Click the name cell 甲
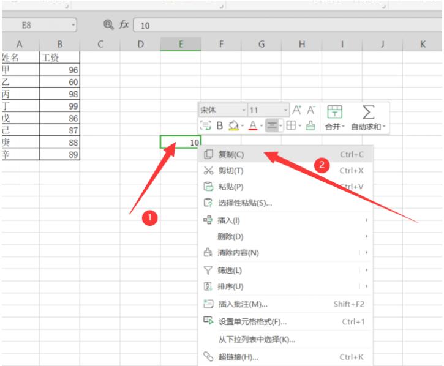Screen dimensions: 444x366 [20, 69]
